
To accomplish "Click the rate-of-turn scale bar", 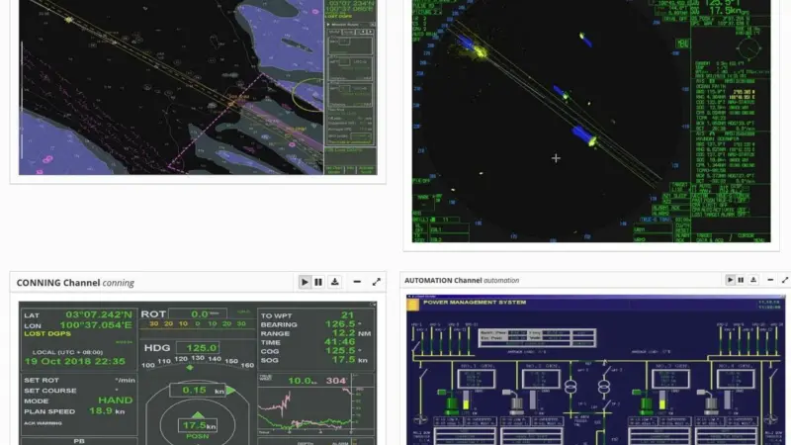I will (x=197, y=324).
